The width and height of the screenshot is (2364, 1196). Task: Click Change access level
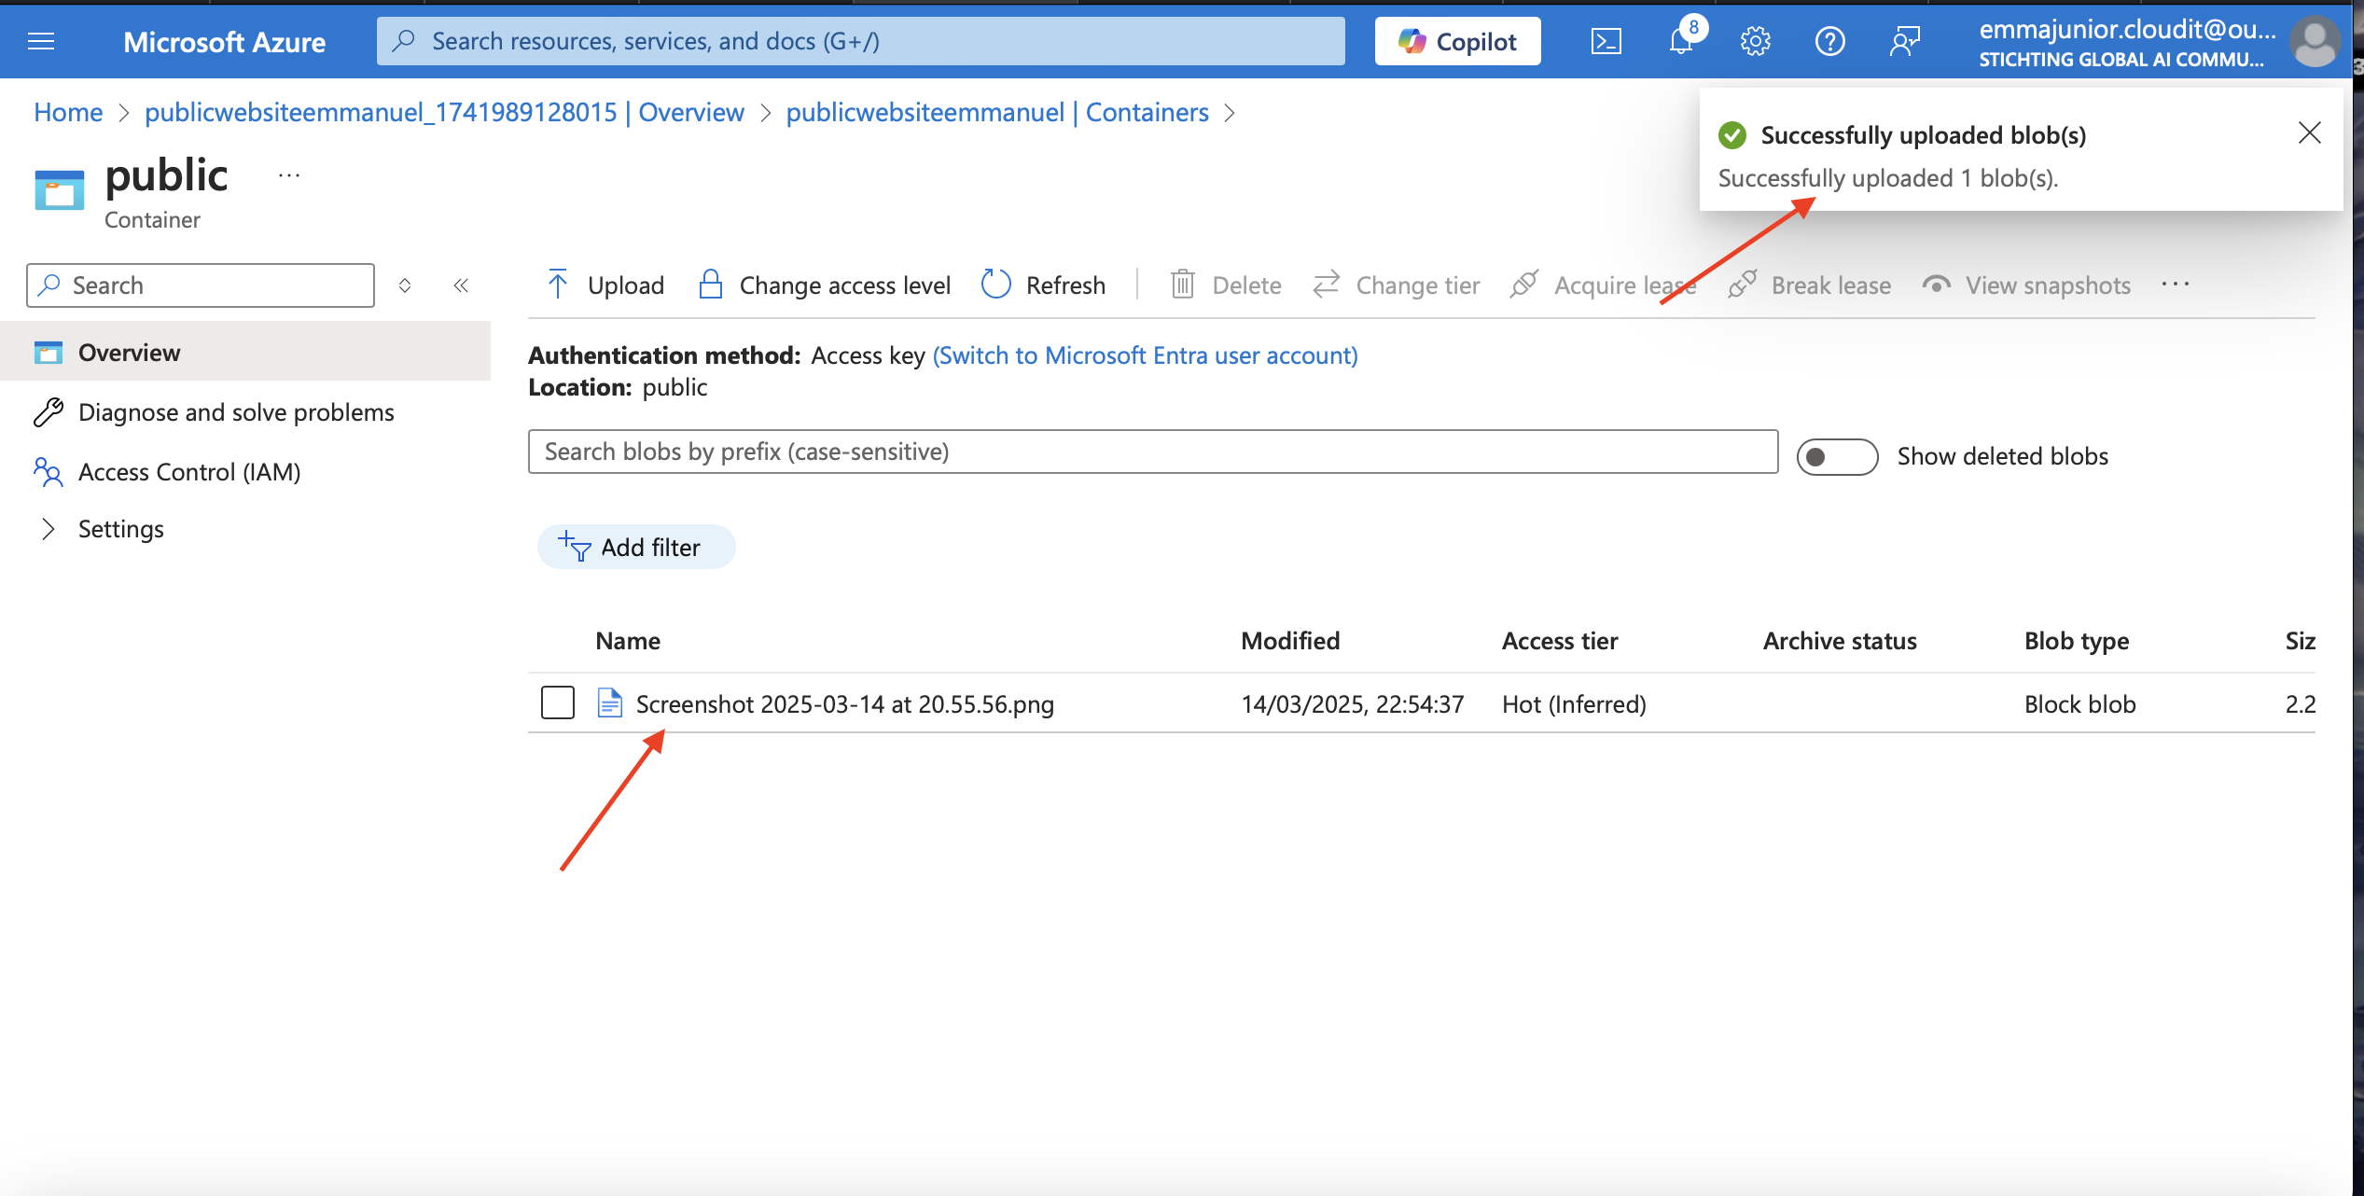[x=824, y=285]
